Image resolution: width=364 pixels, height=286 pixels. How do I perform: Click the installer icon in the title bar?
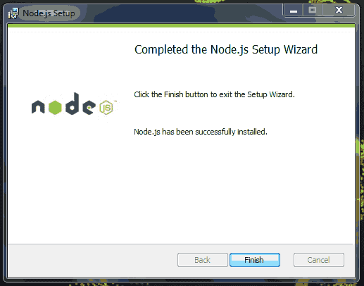click(x=13, y=13)
